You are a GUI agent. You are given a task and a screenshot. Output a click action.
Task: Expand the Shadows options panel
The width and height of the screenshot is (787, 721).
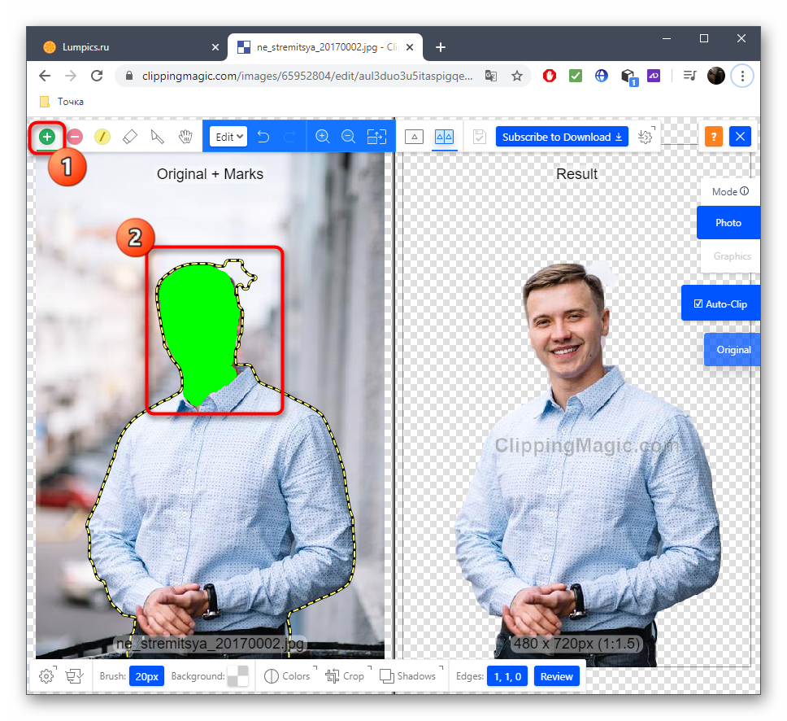[x=407, y=675]
